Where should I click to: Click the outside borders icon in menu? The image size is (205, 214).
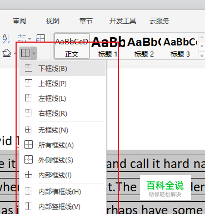(28, 160)
